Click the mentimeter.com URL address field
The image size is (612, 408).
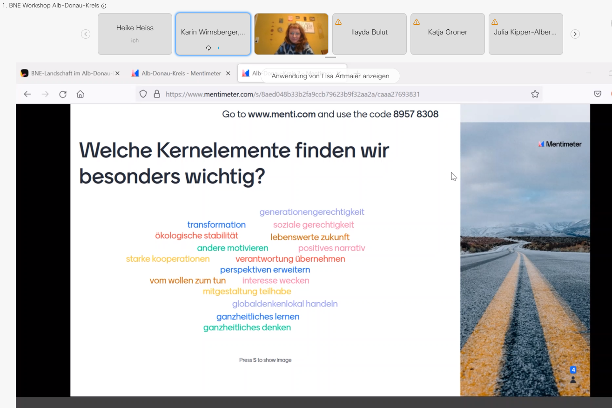coord(326,94)
